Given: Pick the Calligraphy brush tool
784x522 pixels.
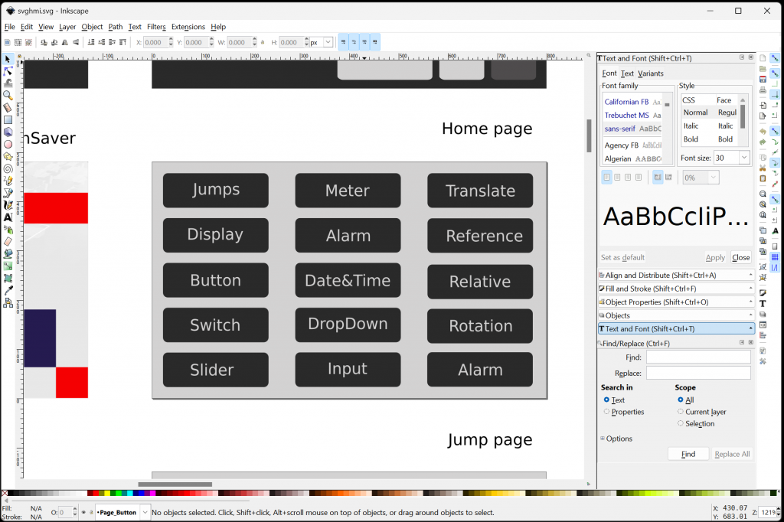Looking at the screenshot, I should tap(8, 205).
